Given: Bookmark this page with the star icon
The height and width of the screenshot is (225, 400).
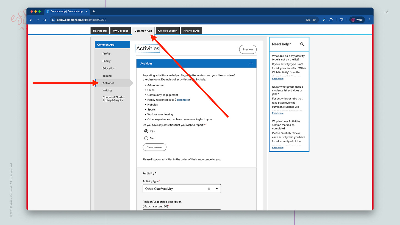Looking at the screenshot, I should click(314, 20).
